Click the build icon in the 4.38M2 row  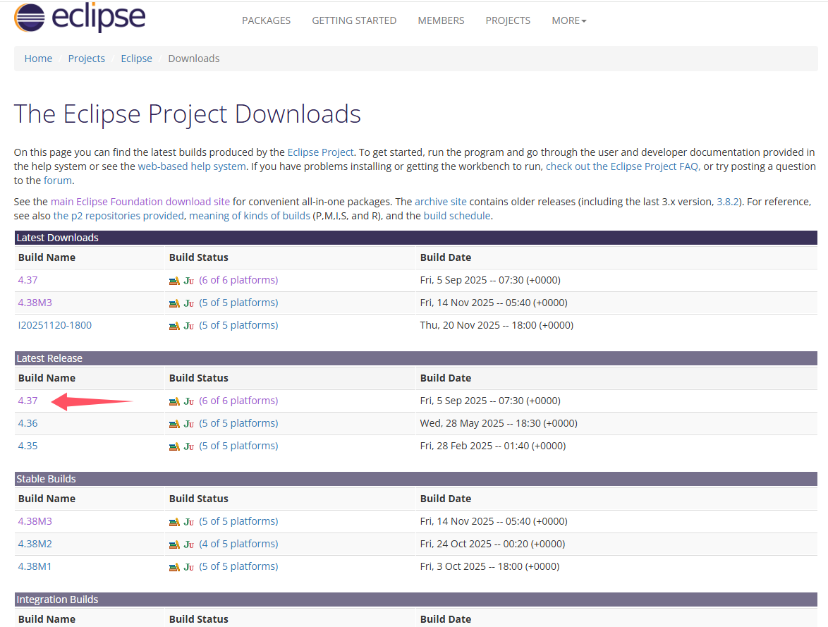174,545
